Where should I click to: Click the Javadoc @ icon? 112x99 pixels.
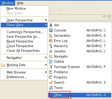coord(51,51)
